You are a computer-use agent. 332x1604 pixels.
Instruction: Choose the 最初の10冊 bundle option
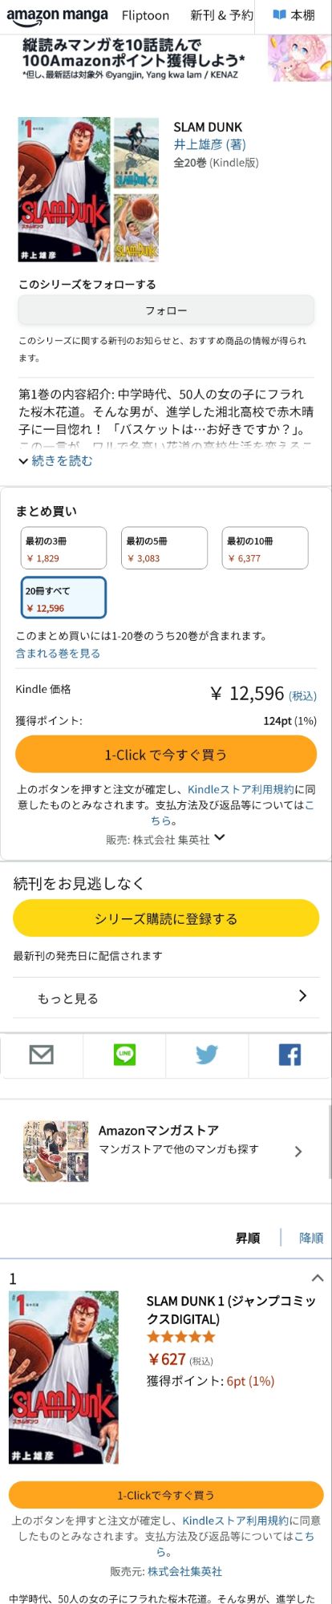click(x=265, y=548)
